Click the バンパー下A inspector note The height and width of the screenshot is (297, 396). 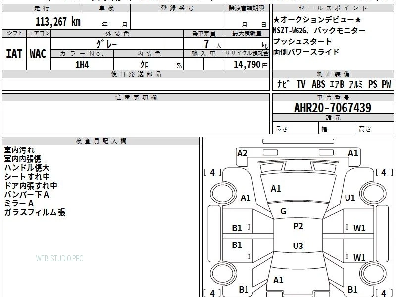tap(27, 195)
